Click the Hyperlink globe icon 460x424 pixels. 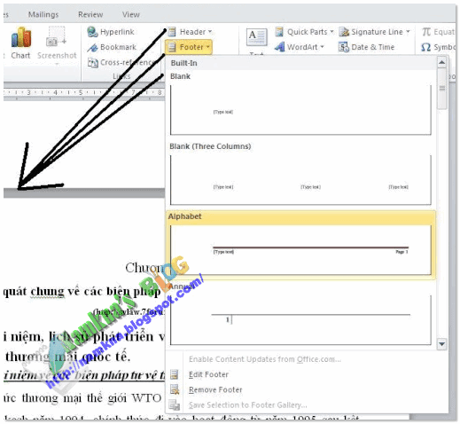coord(92,32)
